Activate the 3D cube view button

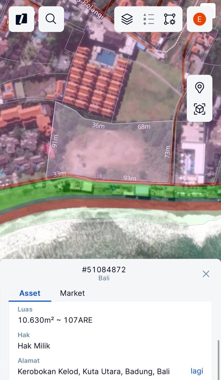199,109
